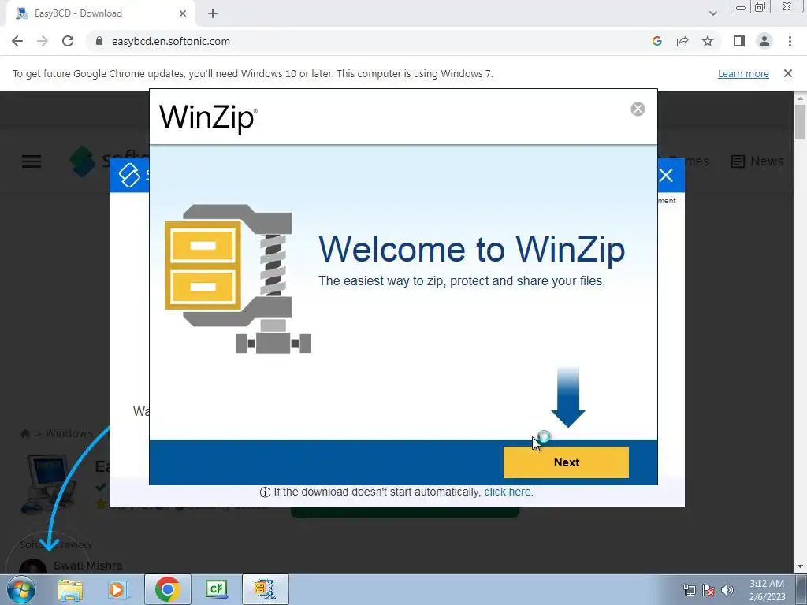Click the Windows breadcrumb link
Image resolution: width=807 pixels, height=605 pixels.
69,433
